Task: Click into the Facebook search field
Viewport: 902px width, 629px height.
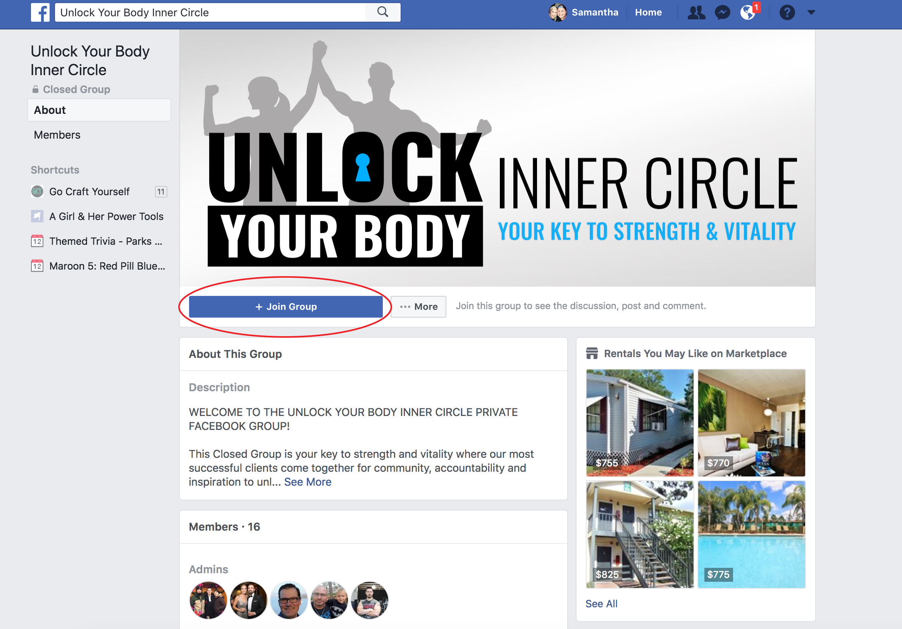Action: click(210, 12)
